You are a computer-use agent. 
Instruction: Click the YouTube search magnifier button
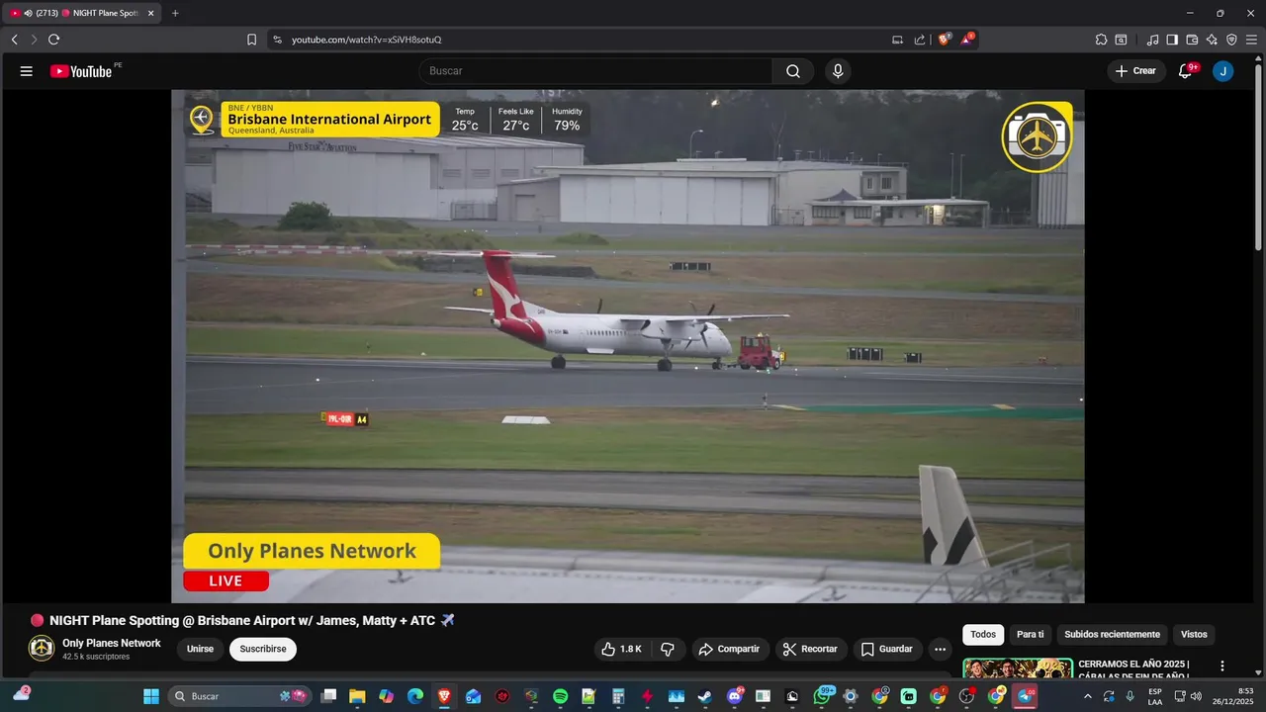pyautogui.click(x=793, y=71)
